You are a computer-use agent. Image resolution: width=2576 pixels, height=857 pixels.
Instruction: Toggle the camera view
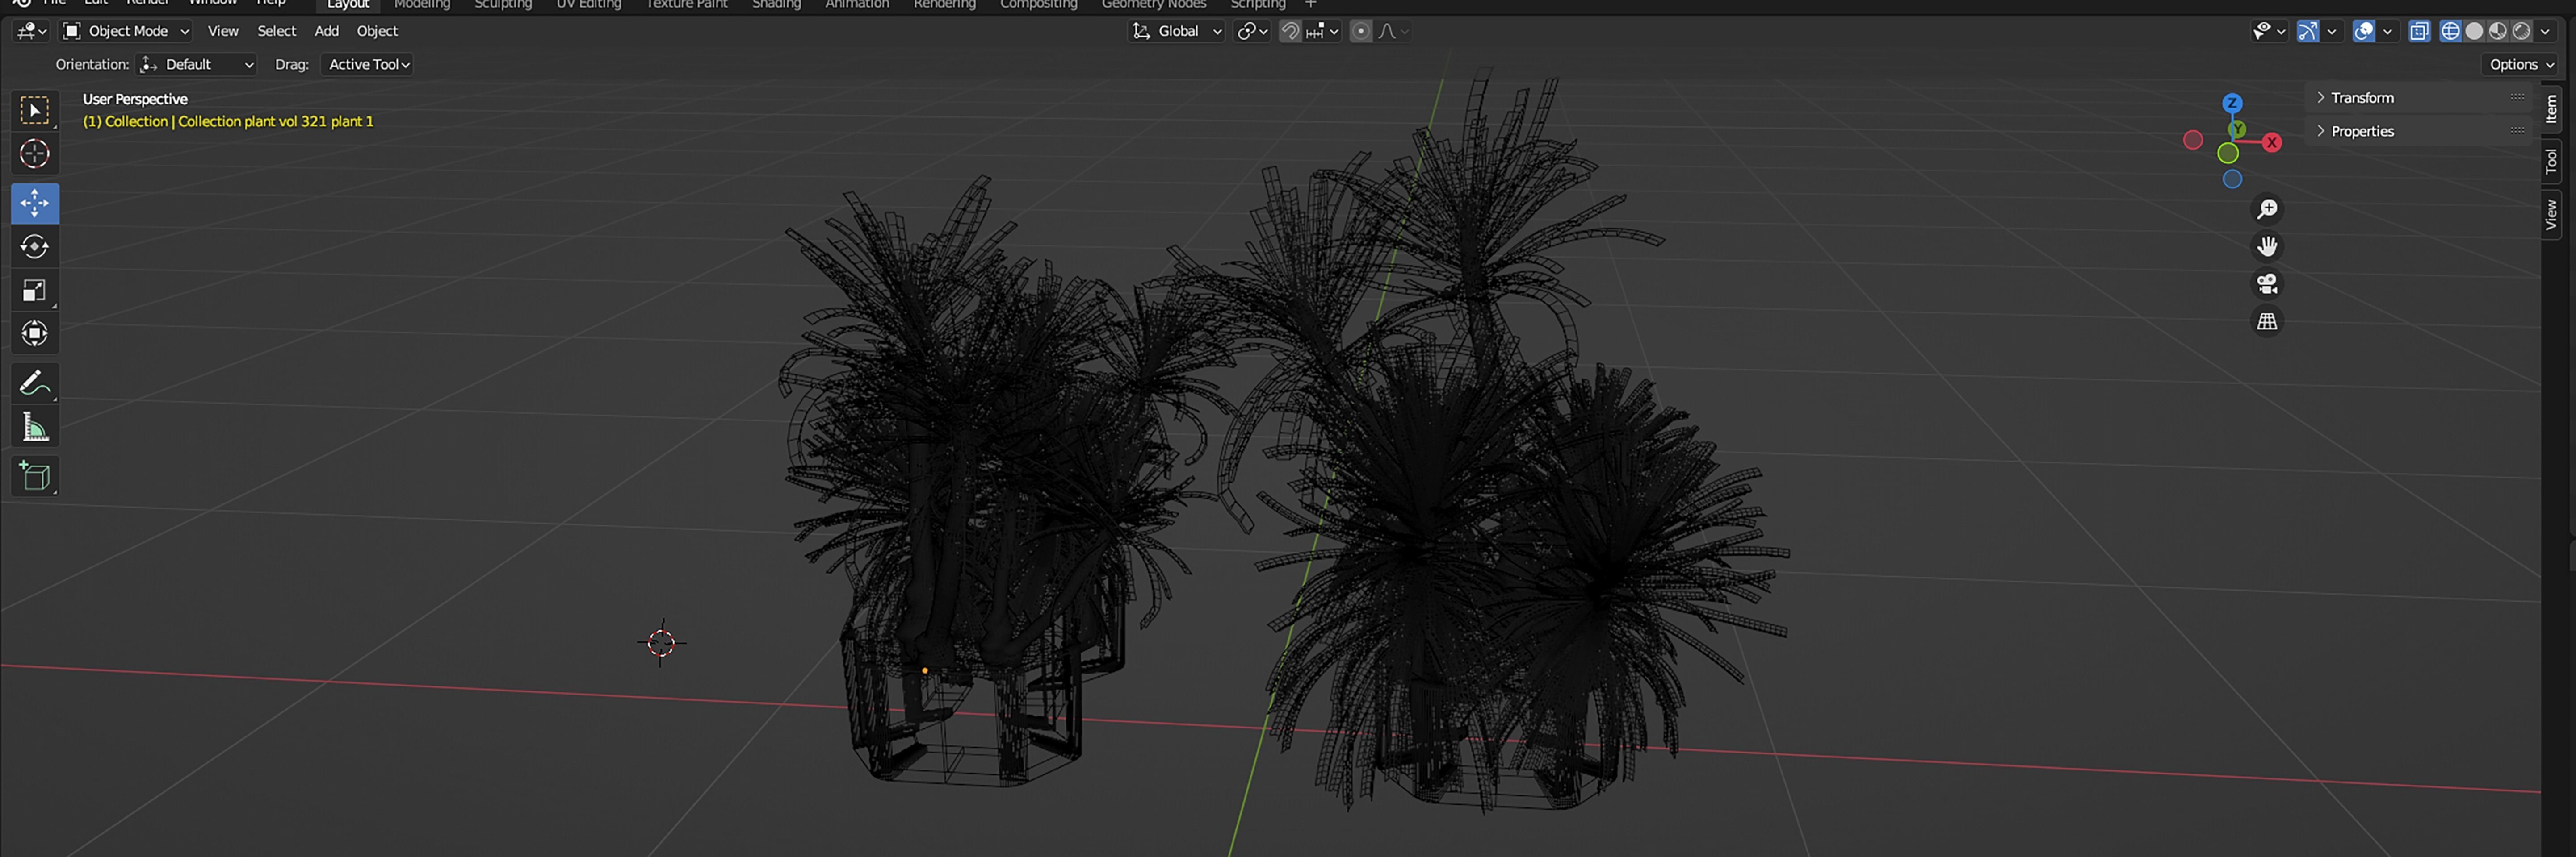(x=2267, y=284)
